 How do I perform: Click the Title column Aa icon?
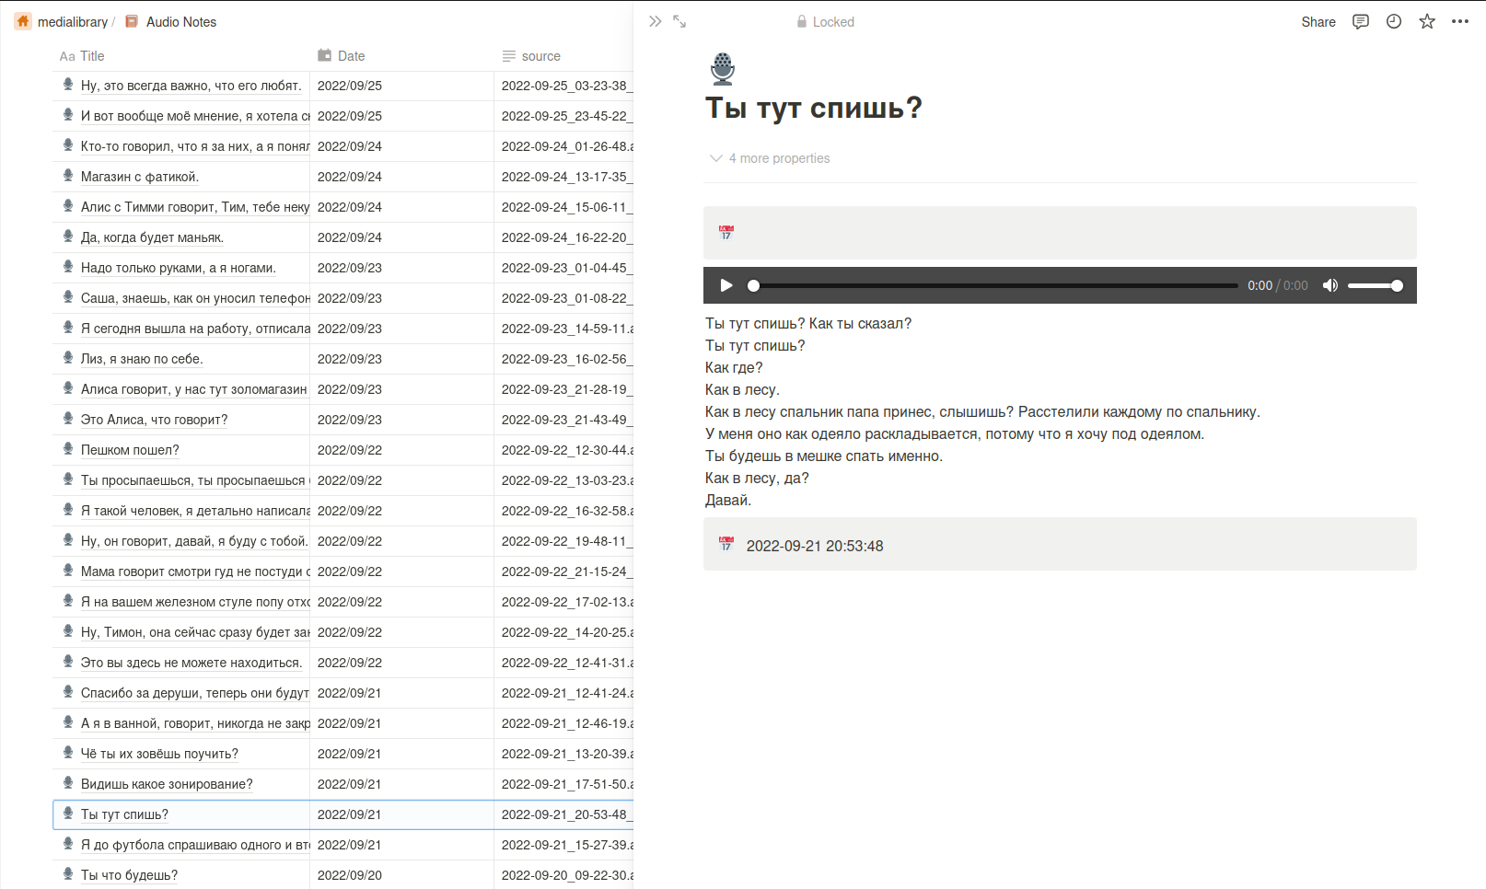tap(67, 56)
